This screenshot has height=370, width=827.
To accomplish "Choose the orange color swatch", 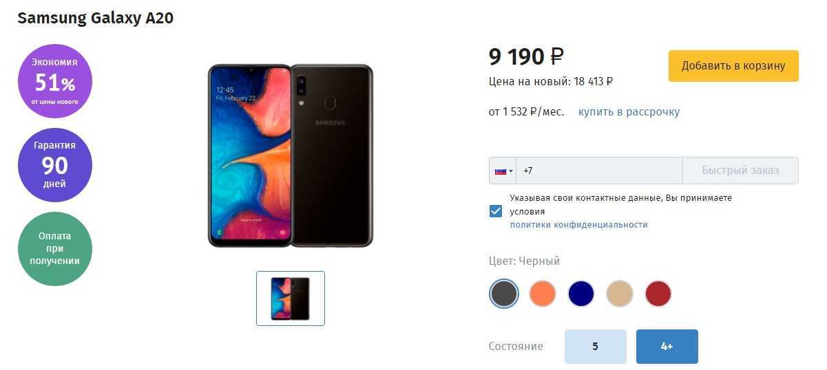I will (x=543, y=294).
